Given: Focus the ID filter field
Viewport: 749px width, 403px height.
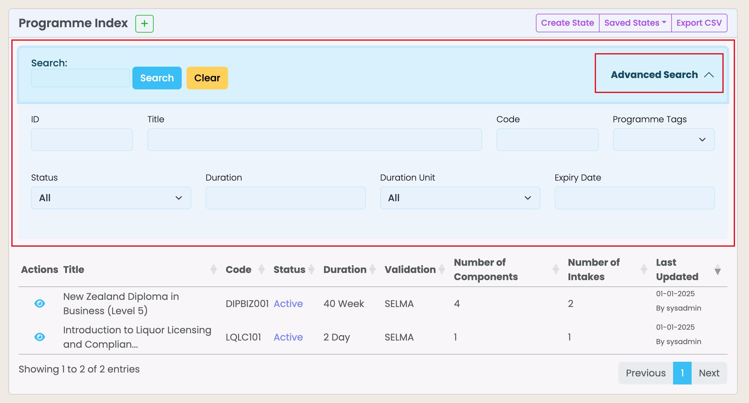Looking at the screenshot, I should 82,140.
